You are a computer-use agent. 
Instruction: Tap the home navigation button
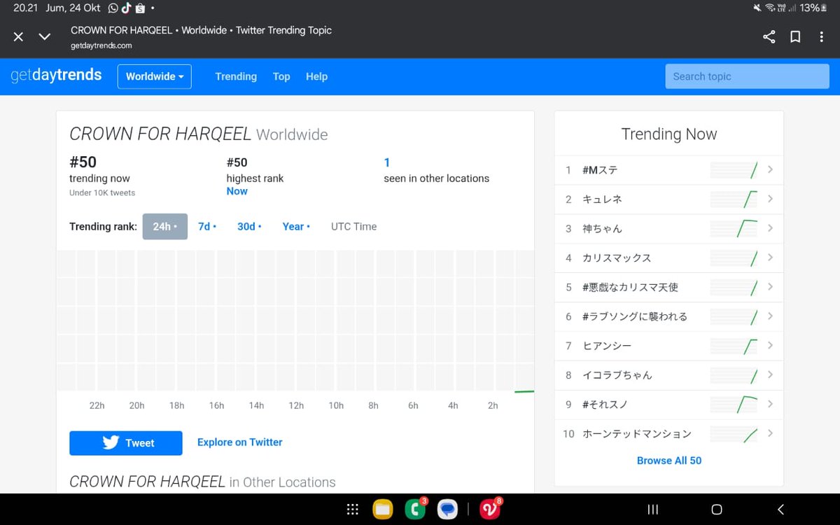(716, 510)
